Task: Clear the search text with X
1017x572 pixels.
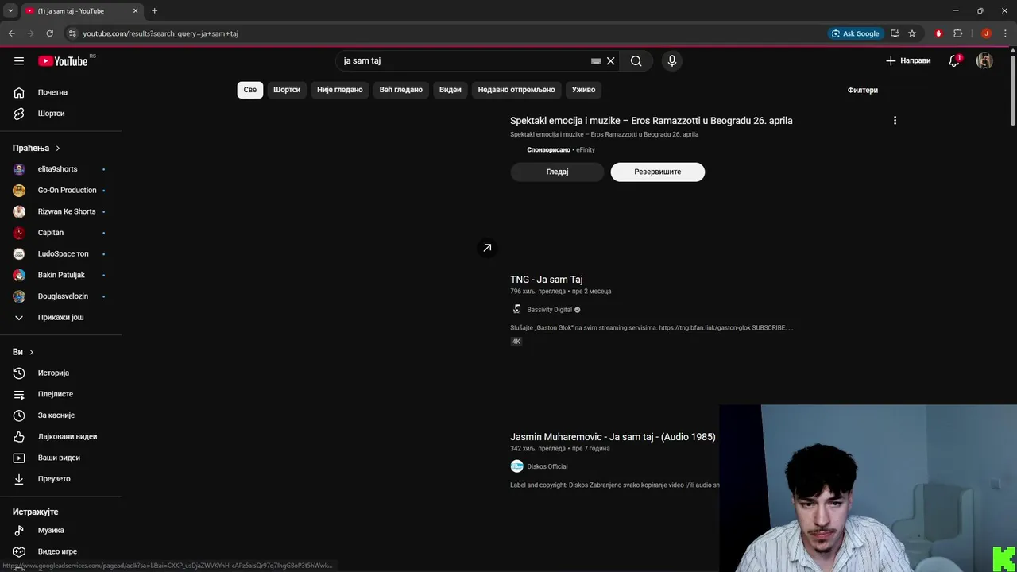Action: [x=611, y=61]
